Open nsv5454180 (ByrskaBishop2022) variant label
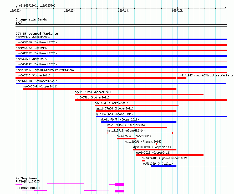Viewport: 234px width, 194px height. click(164, 158)
